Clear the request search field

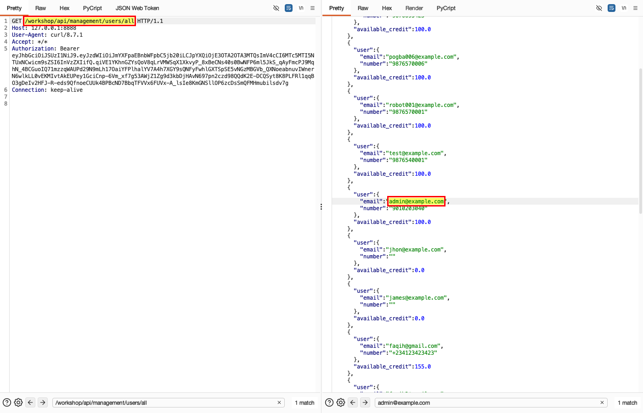point(279,402)
